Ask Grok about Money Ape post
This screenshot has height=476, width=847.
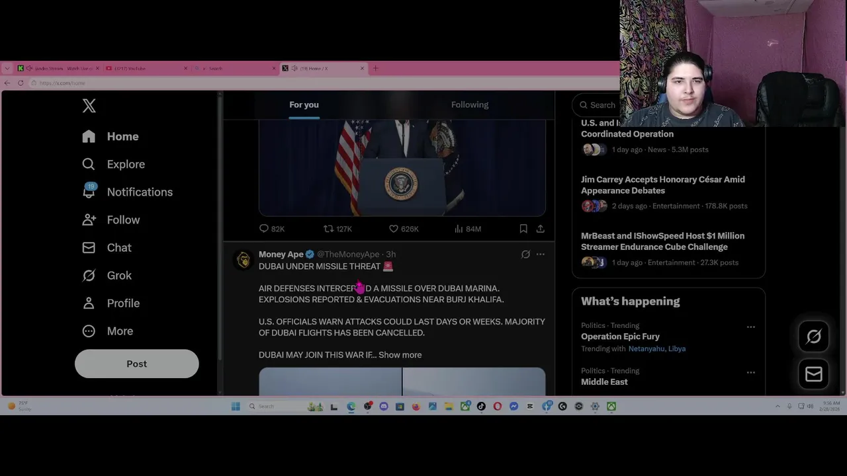525,254
